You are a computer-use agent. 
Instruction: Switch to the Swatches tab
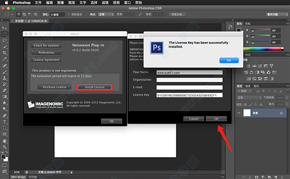[247, 24]
